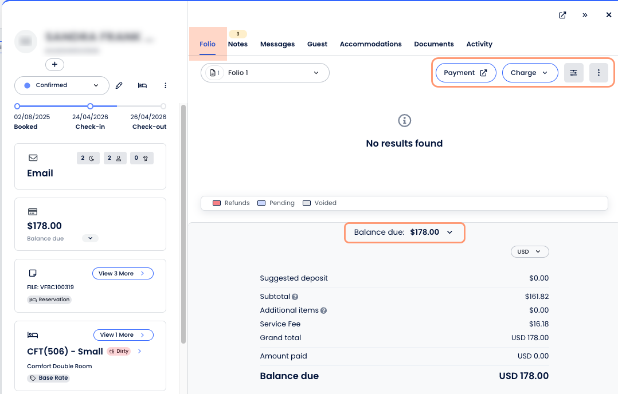The width and height of the screenshot is (618, 394).
Task: Click the Check-in timeline marker
Action: coord(90,107)
